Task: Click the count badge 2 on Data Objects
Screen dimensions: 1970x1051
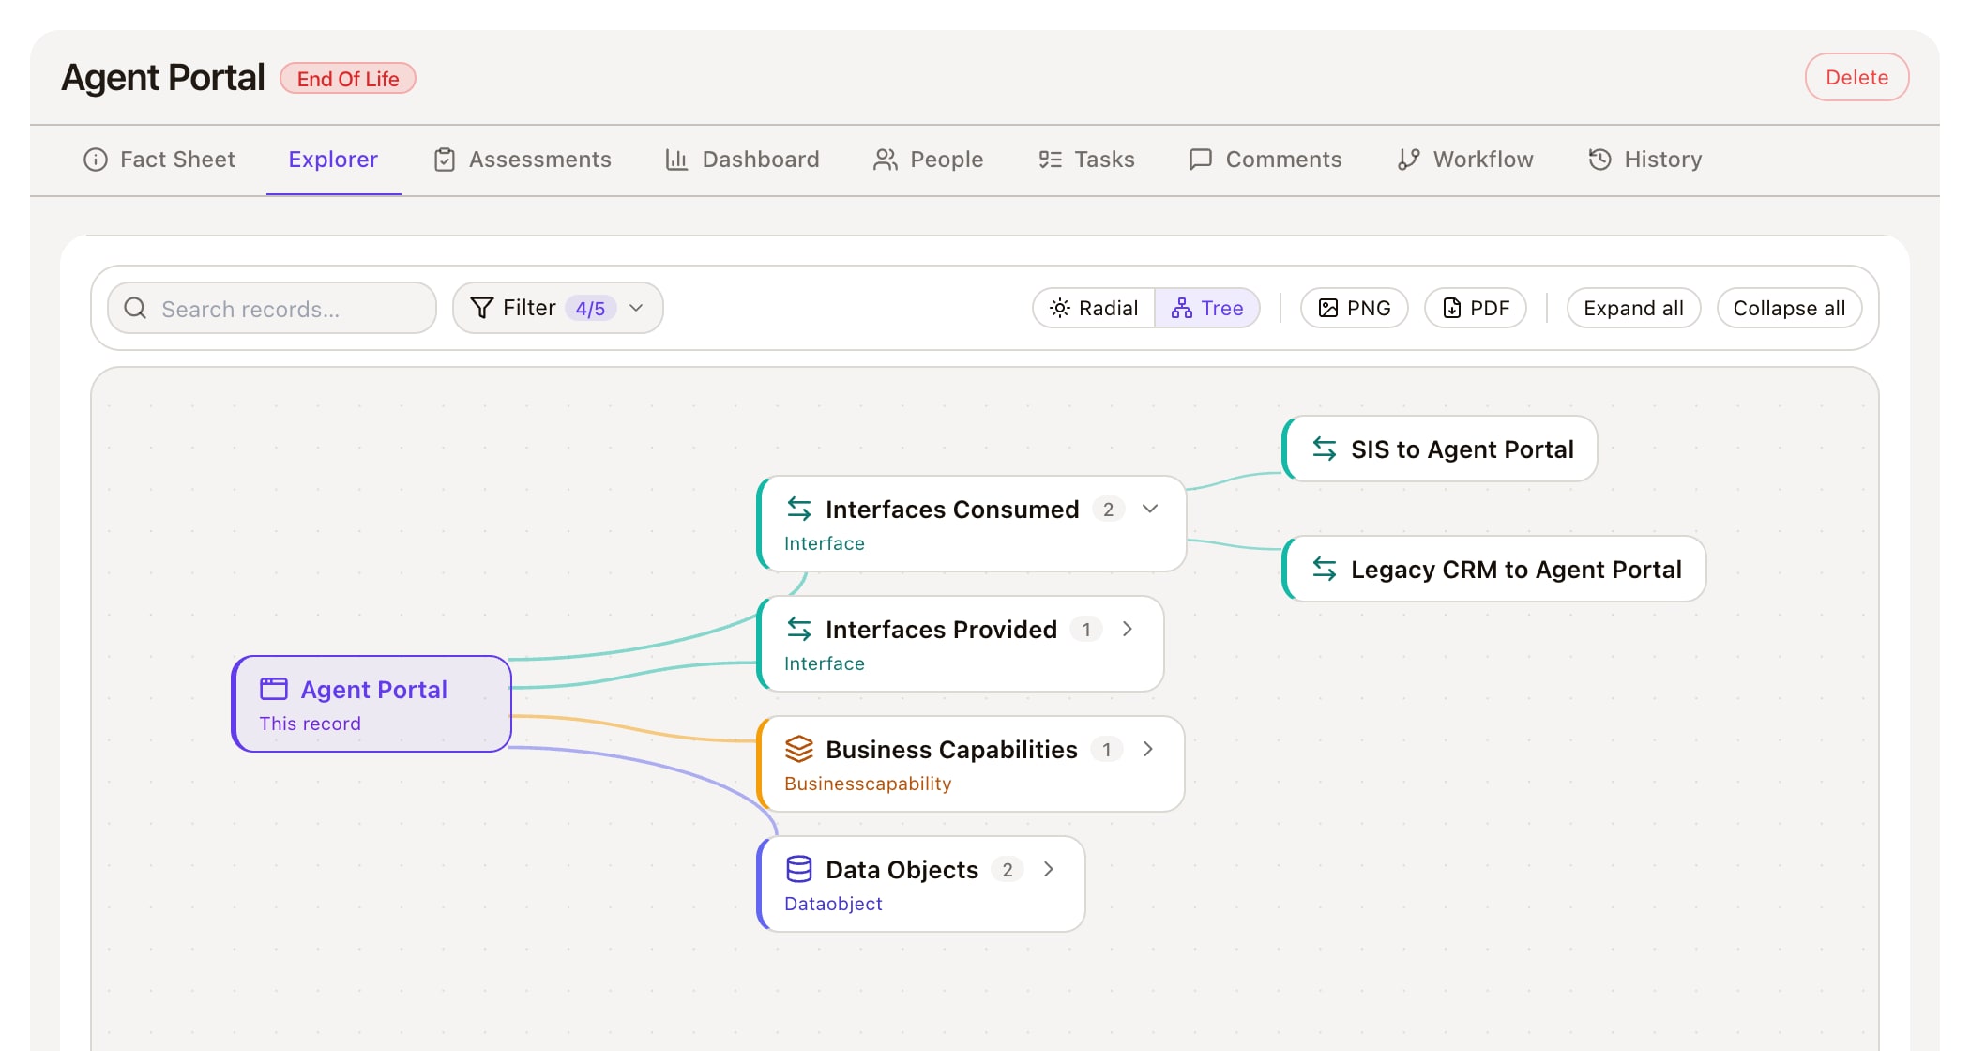Action: tap(1007, 869)
